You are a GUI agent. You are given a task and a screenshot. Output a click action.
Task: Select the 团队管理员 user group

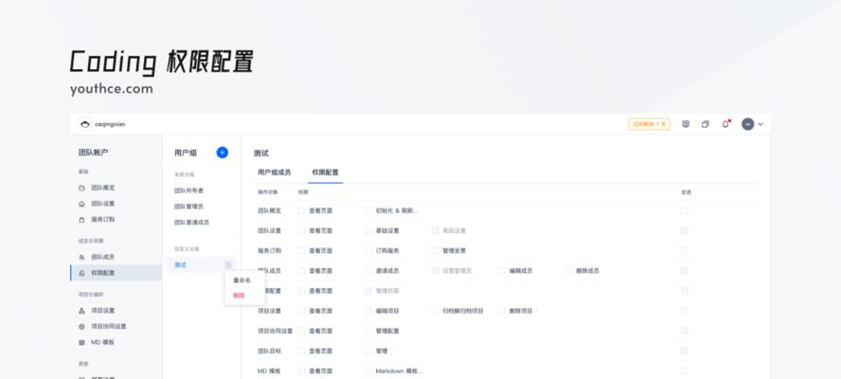(x=188, y=207)
